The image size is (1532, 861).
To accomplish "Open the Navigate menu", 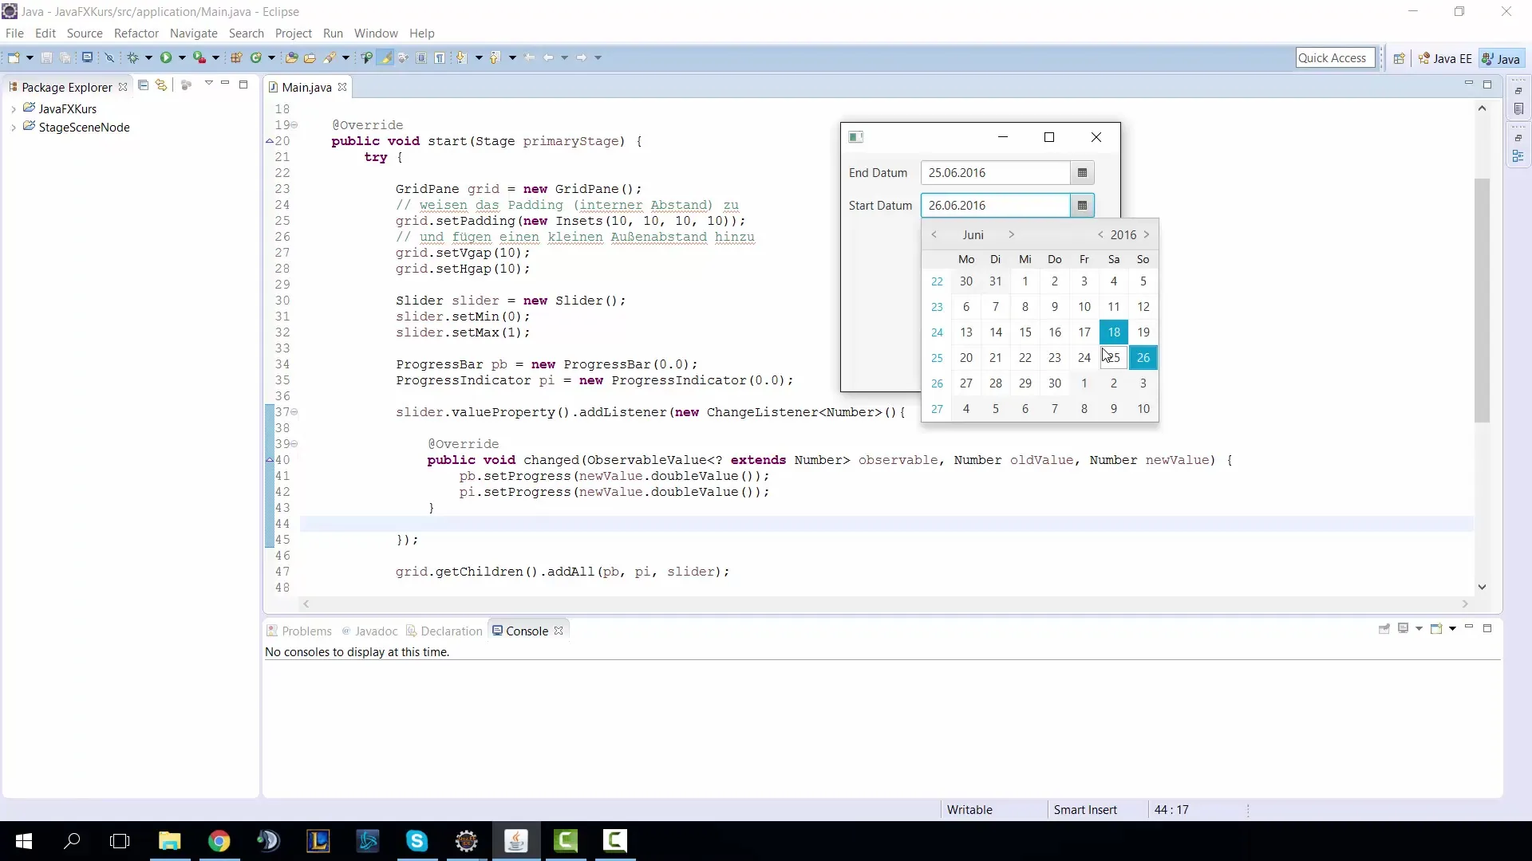I will point(194,33).
